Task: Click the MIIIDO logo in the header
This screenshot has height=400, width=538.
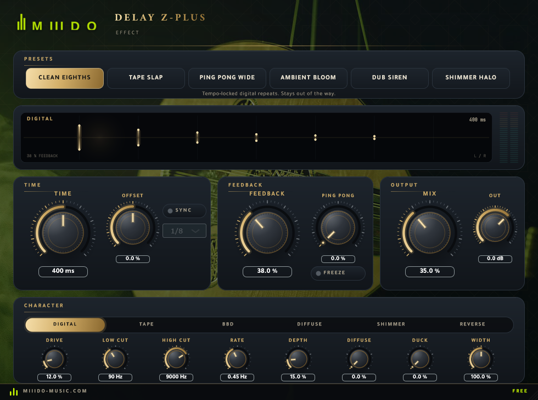Action: click(57, 22)
